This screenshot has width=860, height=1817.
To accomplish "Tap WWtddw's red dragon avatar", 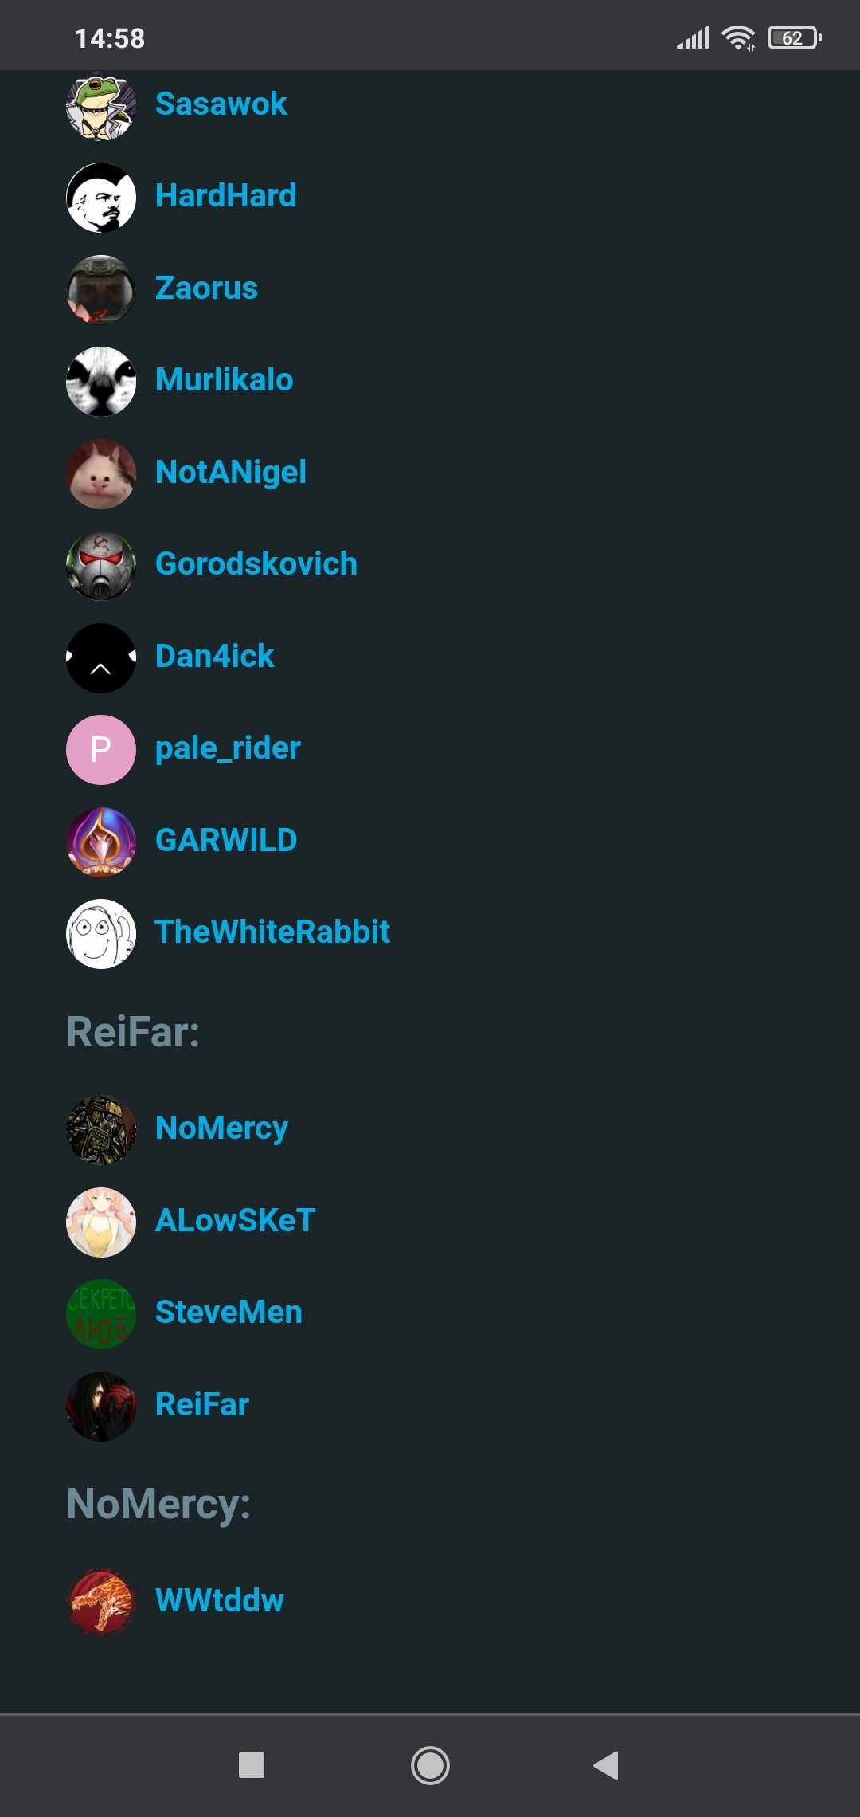I will pyautogui.click(x=101, y=1603).
